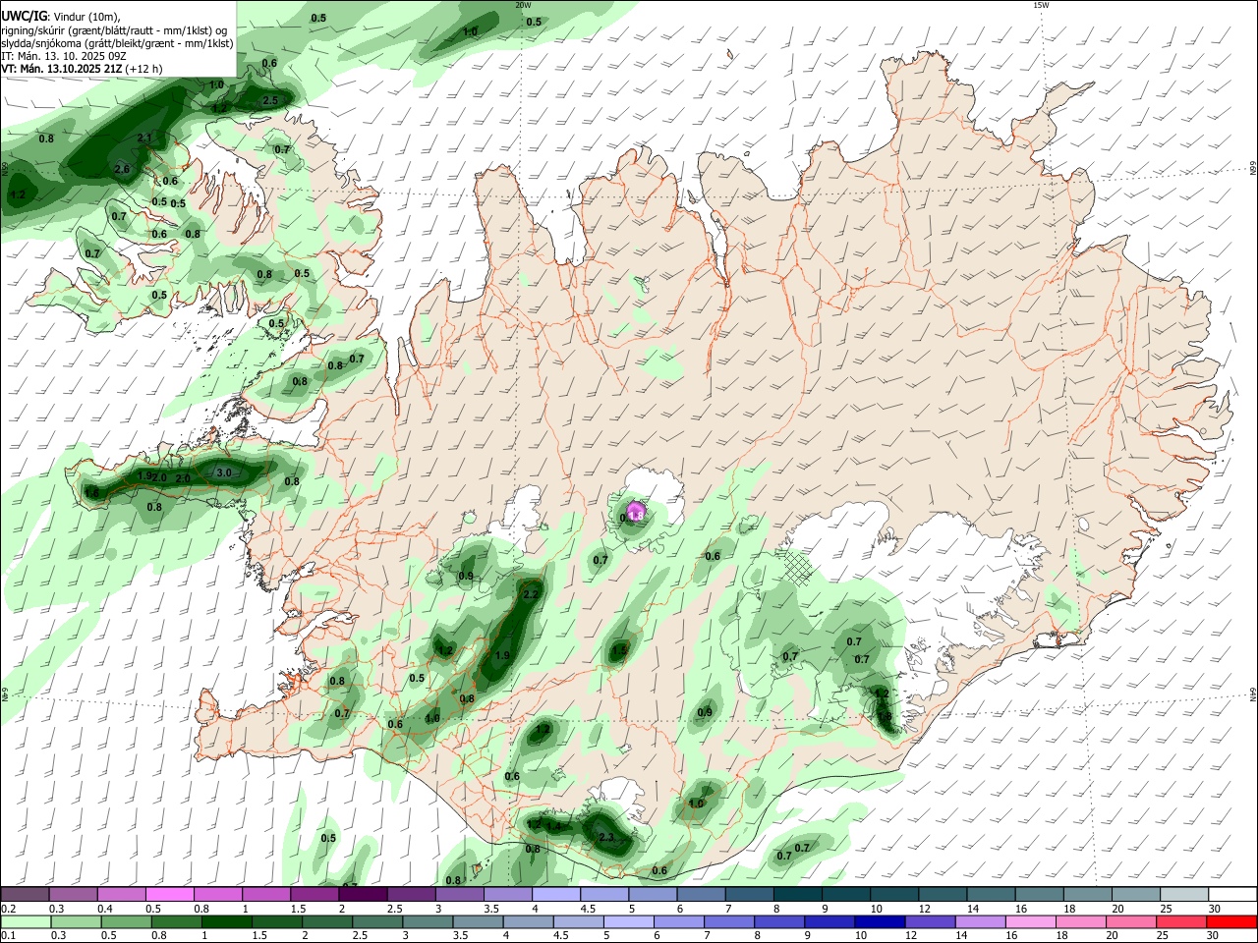
Task: Click the '2.1' precipitation value label
Action: (x=144, y=139)
